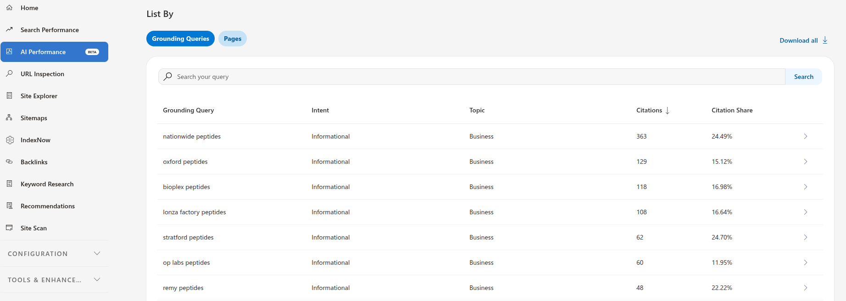
Task: Open the Backlinks menu item
Action: (54, 162)
